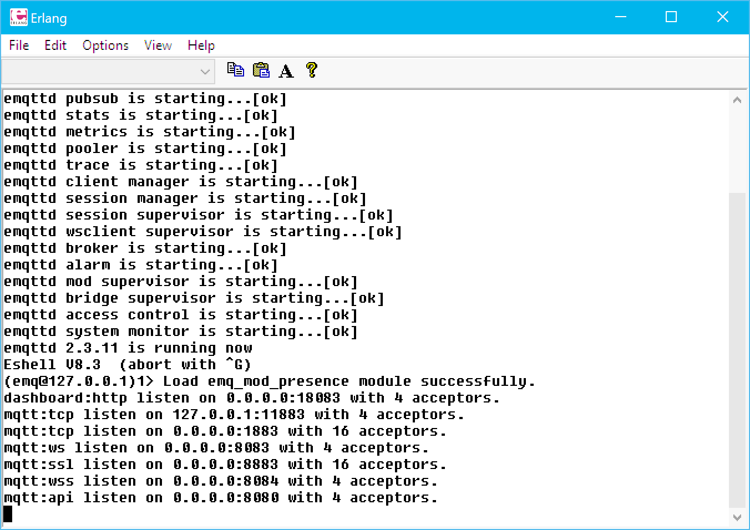
Task: Click the 'Eshell V8.3 (abort with ^G)' line
Action: coord(128,365)
